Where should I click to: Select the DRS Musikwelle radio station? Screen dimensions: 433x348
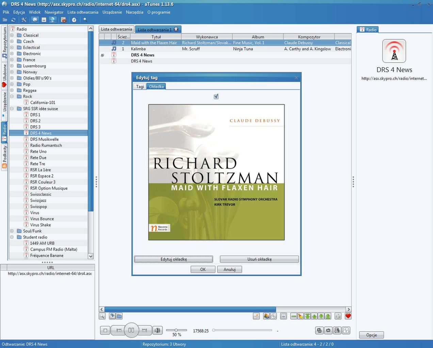click(x=44, y=139)
